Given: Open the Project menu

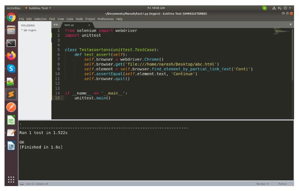Looking at the screenshot, I should point(90,19).
